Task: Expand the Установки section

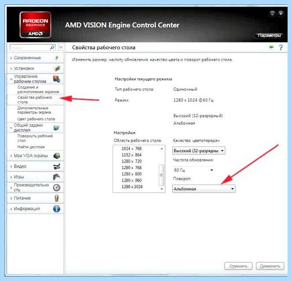Action: click(11, 69)
